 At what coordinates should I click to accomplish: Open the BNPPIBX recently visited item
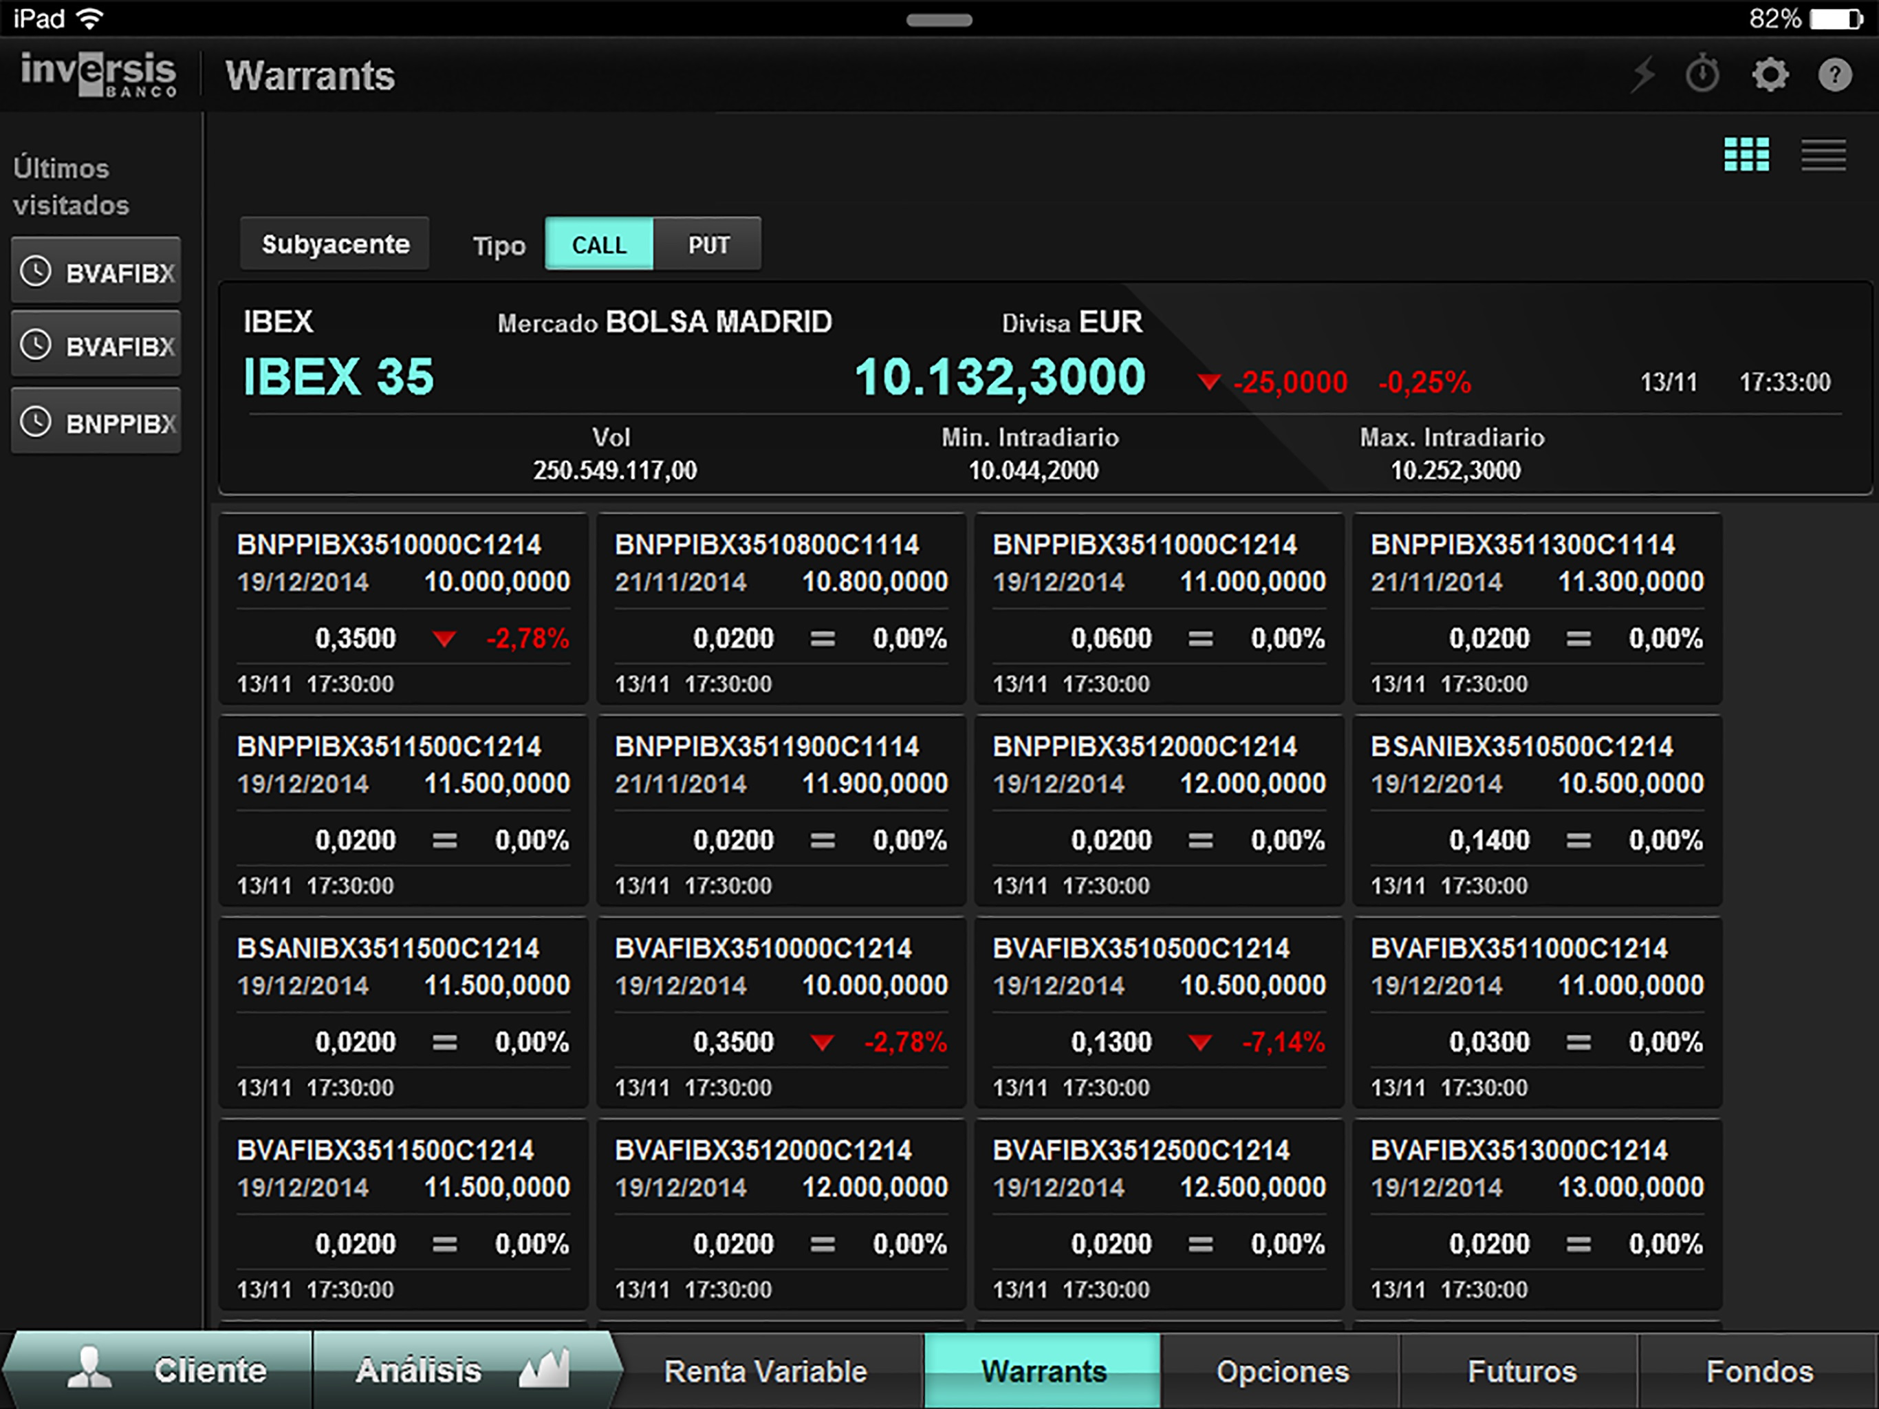pos(96,422)
